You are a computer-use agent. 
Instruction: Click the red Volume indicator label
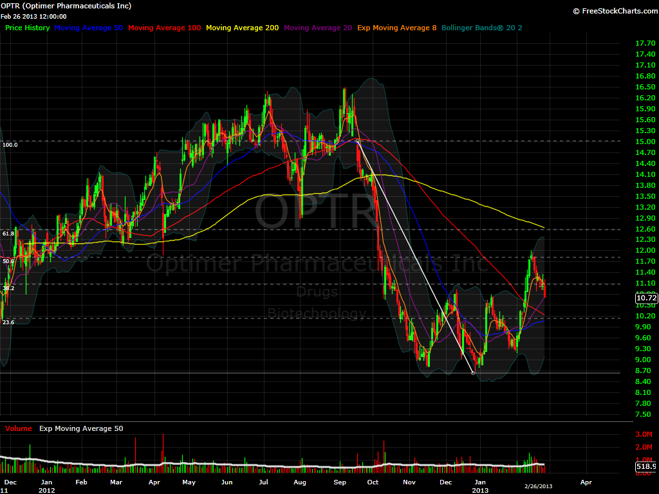tap(19, 428)
